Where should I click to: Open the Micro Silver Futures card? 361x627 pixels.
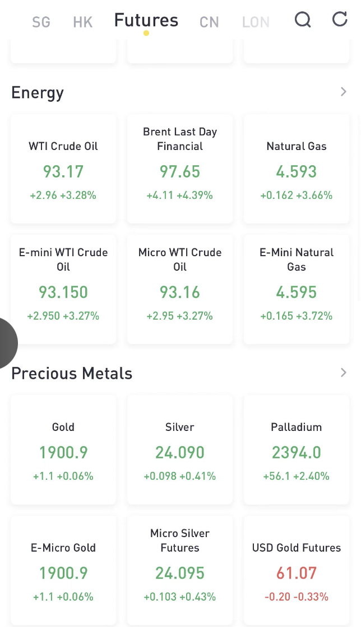[180, 570]
